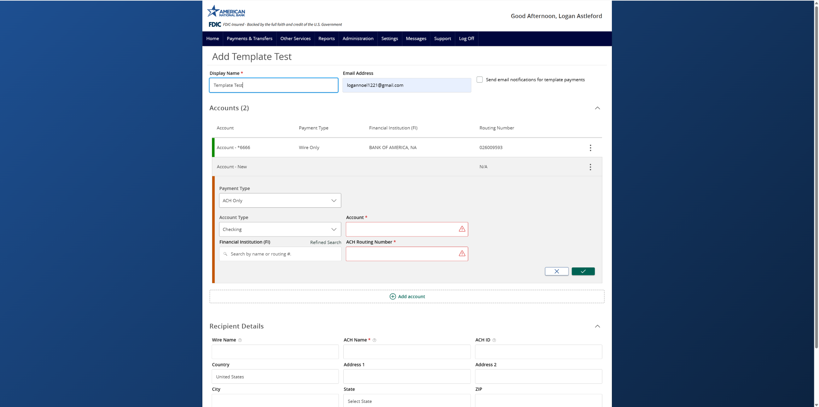Open the kebab menu for Account *6666
The height and width of the screenshot is (407, 819).
[590, 148]
